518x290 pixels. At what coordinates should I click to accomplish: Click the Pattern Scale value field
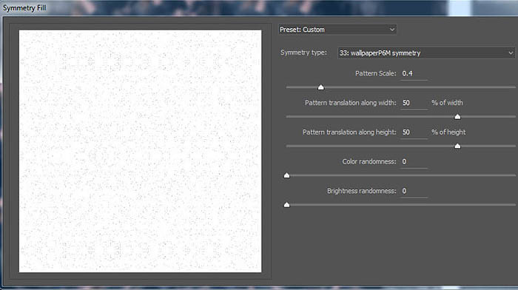click(x=414, y=73)
